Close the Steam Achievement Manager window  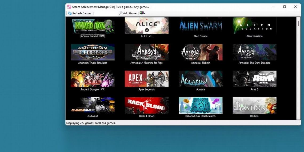(x=295, y=7)
